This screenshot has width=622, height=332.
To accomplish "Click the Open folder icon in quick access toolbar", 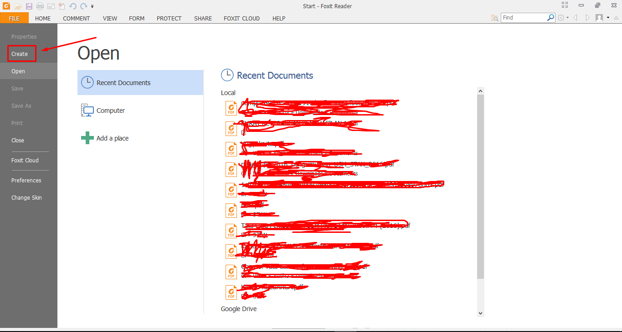I will coord(18,6).
